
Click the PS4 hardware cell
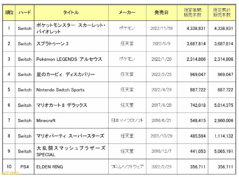click(x=24, y=167)
